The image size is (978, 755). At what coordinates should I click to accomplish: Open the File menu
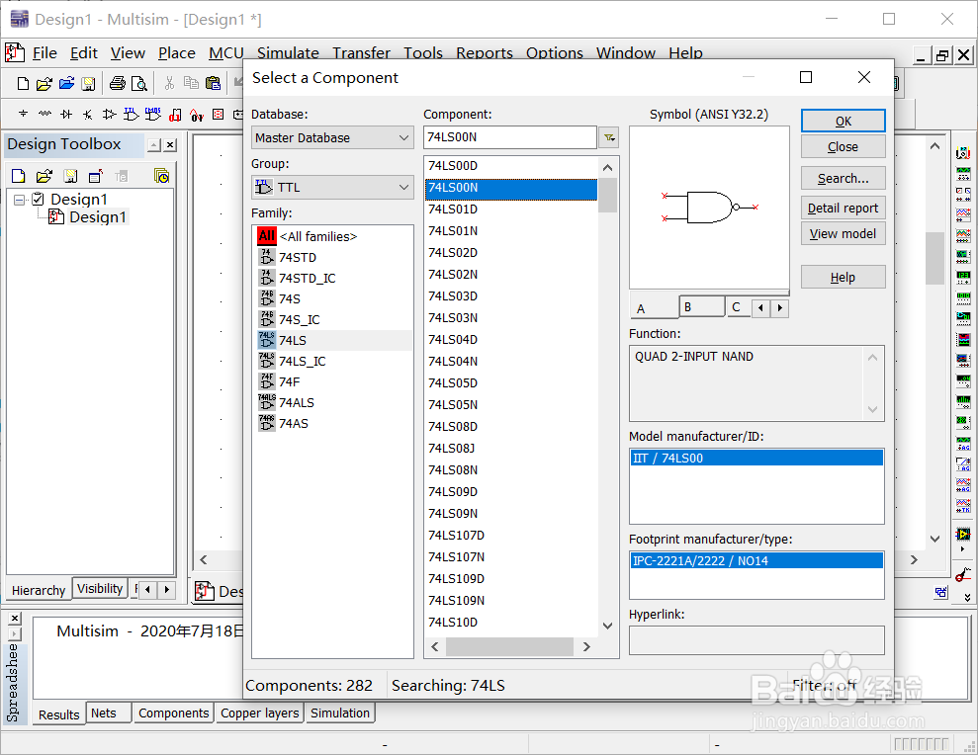[44, 53]
